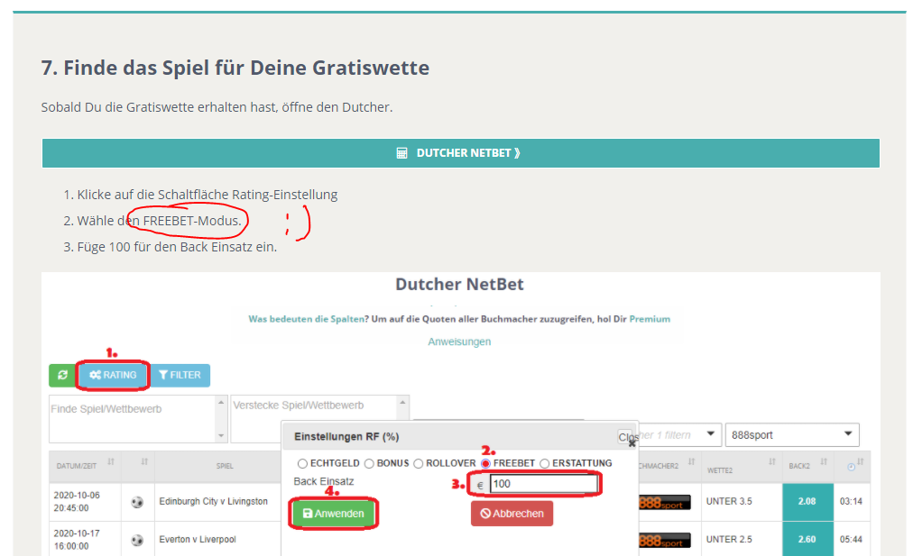Click the down arrow in the Finde Spiel list
The height and width of the screenshot is (556, 913).
221,435
